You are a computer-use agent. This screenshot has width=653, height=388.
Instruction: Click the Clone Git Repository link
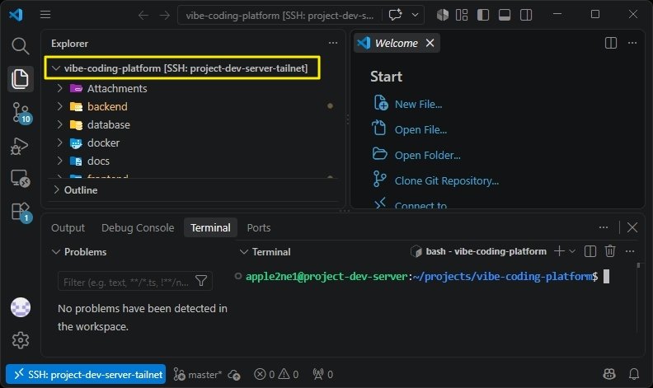point(447,180)
